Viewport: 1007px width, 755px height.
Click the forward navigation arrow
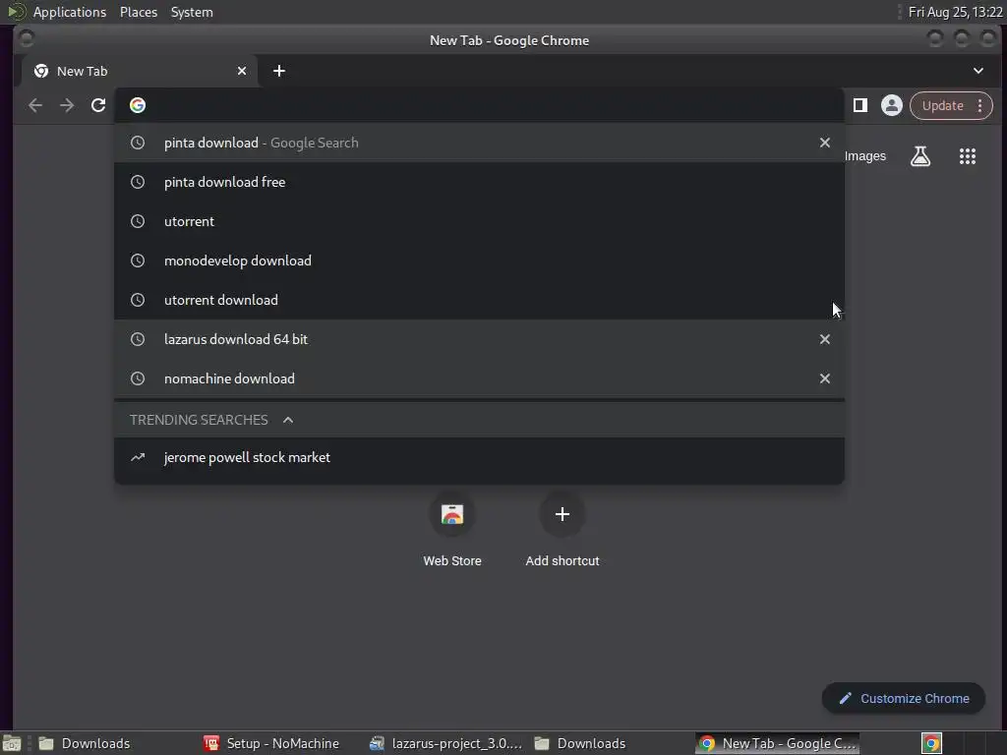click(67, 105)
